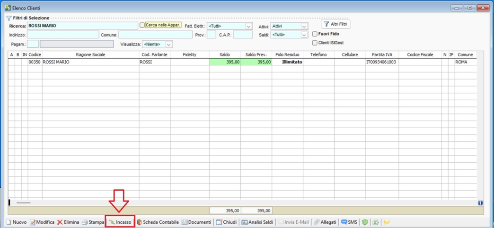This screenshot has height=228, width=494.
Task: Click the Illimitato Fido Residuo cell
Action: pos(287,62)
